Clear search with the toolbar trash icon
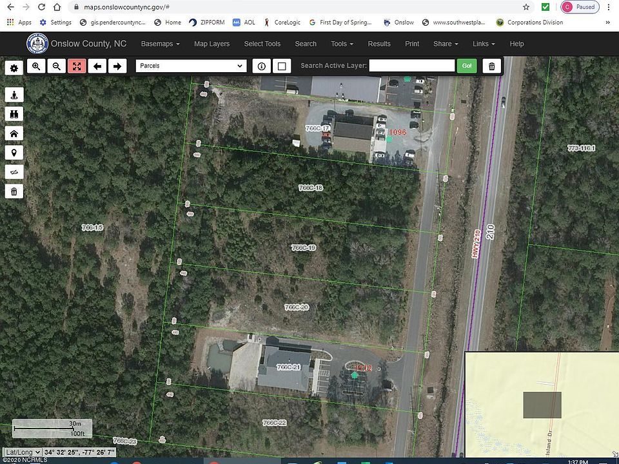The width and height of the screenshot is (619, 464). (x=491, y=66)
